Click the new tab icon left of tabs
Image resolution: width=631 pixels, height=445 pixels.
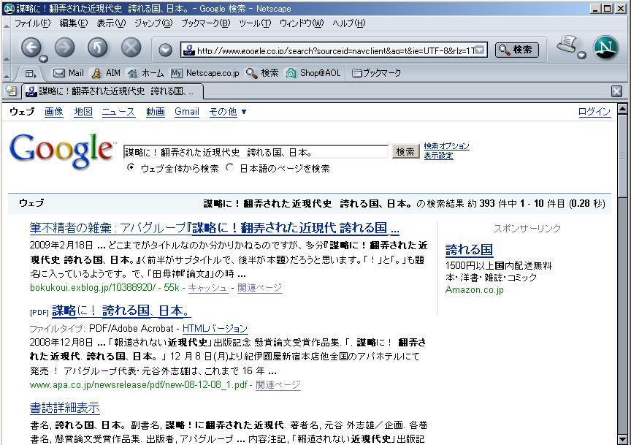[x=11, y=91]
